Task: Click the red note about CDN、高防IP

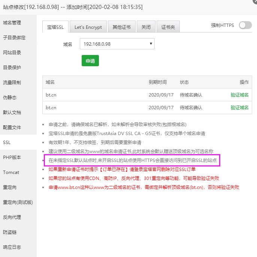Action: [134, 178]
